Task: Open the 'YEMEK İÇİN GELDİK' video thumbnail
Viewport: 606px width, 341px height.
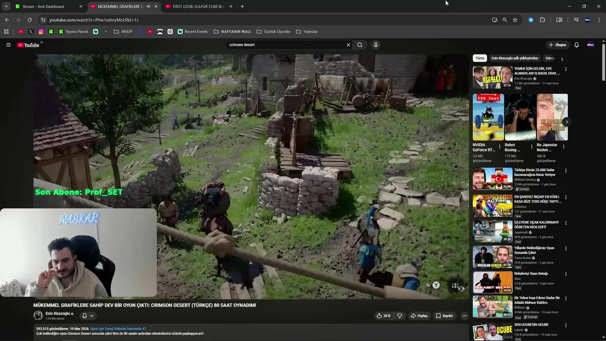Action: click(x=492, y=77)
